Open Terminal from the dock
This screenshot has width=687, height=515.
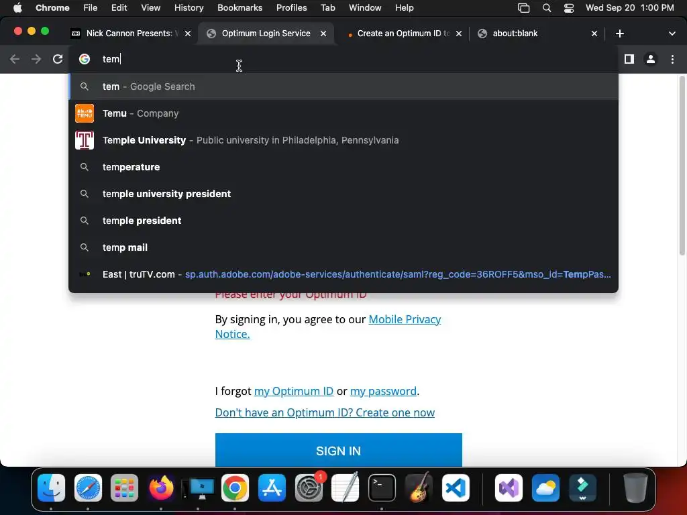[x=382, y=488]
